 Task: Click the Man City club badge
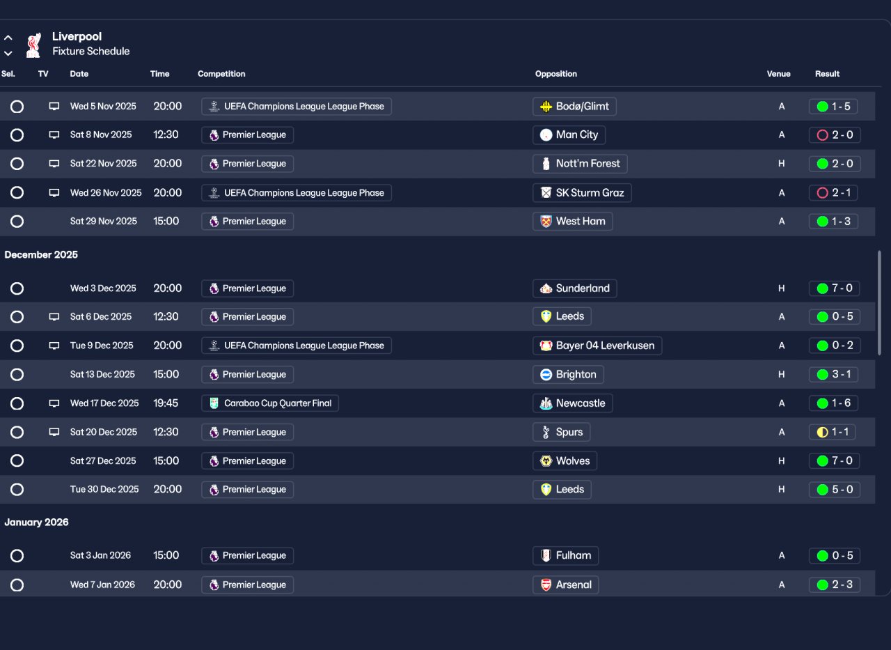pos(546,135)
